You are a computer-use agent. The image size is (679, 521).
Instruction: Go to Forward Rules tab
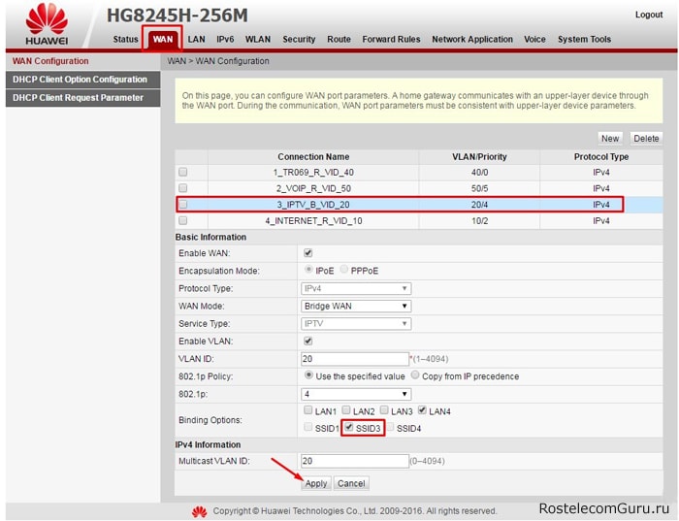click(x=391, y=39)
